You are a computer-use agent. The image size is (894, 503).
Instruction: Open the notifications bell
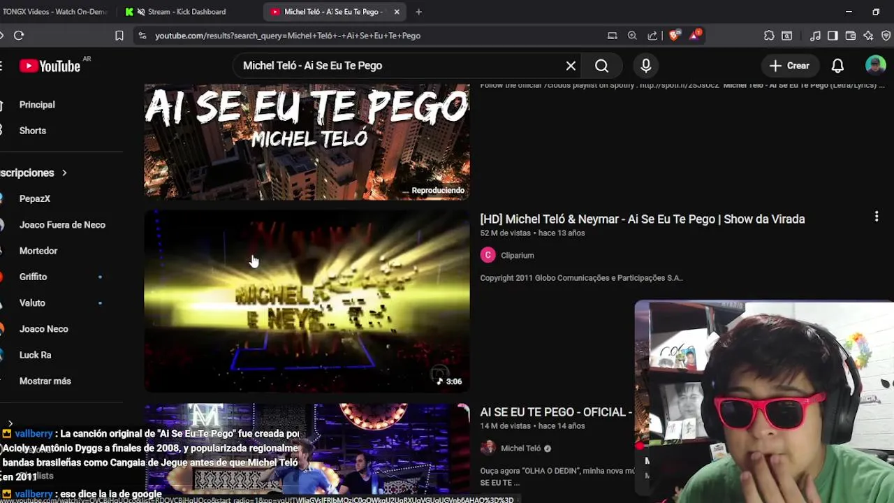tap(837, 66)
